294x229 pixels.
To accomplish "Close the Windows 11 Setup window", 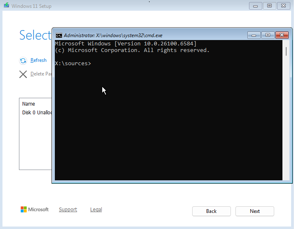I will point(284,6).
